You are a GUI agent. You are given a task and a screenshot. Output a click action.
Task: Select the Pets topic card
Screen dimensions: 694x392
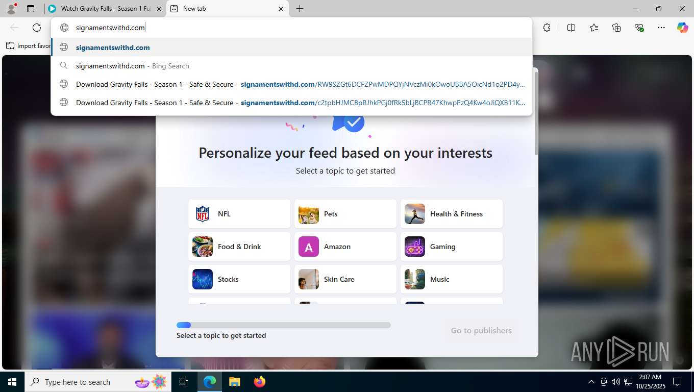pyautogui.click(x=345, y=214)
